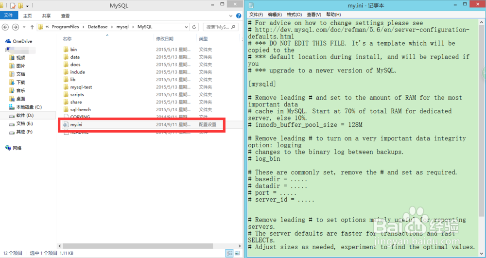
Task: Click Notepad scrollbar up arrow
Action: 482,22
